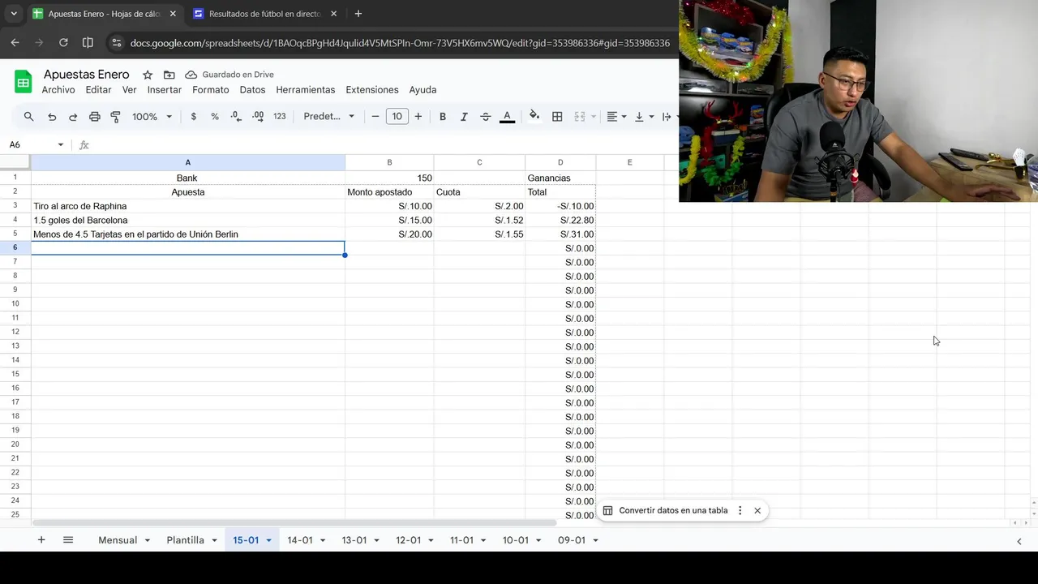This screenshot has height=584, width=1038.
Task: Switch to the 14-01 sheet tab
Action: (x=300, y=540)
